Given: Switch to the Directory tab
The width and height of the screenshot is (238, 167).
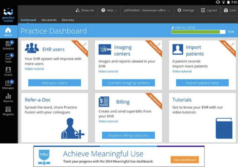Looking at the screenshot, I should [68, 20].
